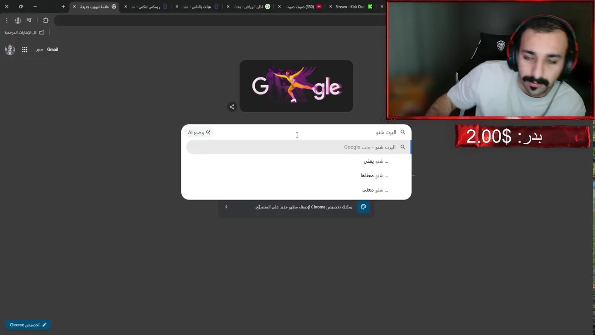The height and width of the screenshot is (335, 595).
Task: Share the Google Doodle
Action: [x=231, y=107]
